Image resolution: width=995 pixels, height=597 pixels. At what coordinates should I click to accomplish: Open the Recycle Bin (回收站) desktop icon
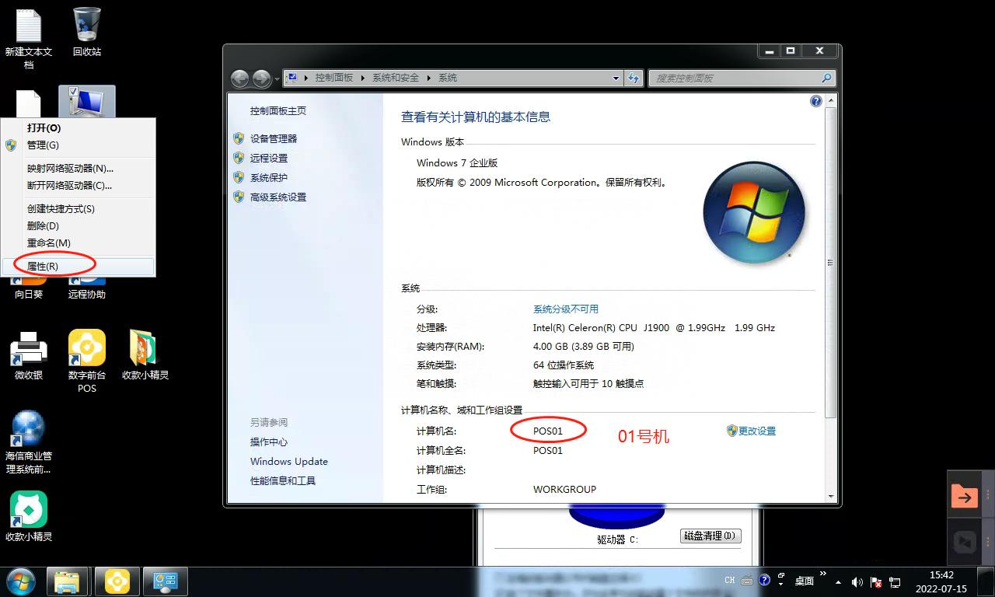[x=87, y=31]
